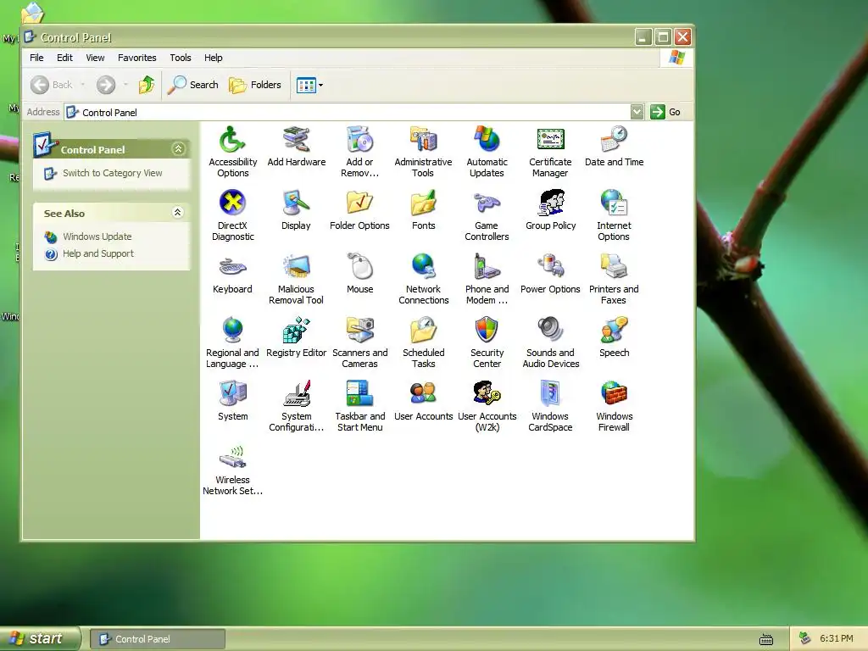Viewport: 868px width, 651px height.
Task: Open Date and Time settings
Action: (x=614, y=146)
